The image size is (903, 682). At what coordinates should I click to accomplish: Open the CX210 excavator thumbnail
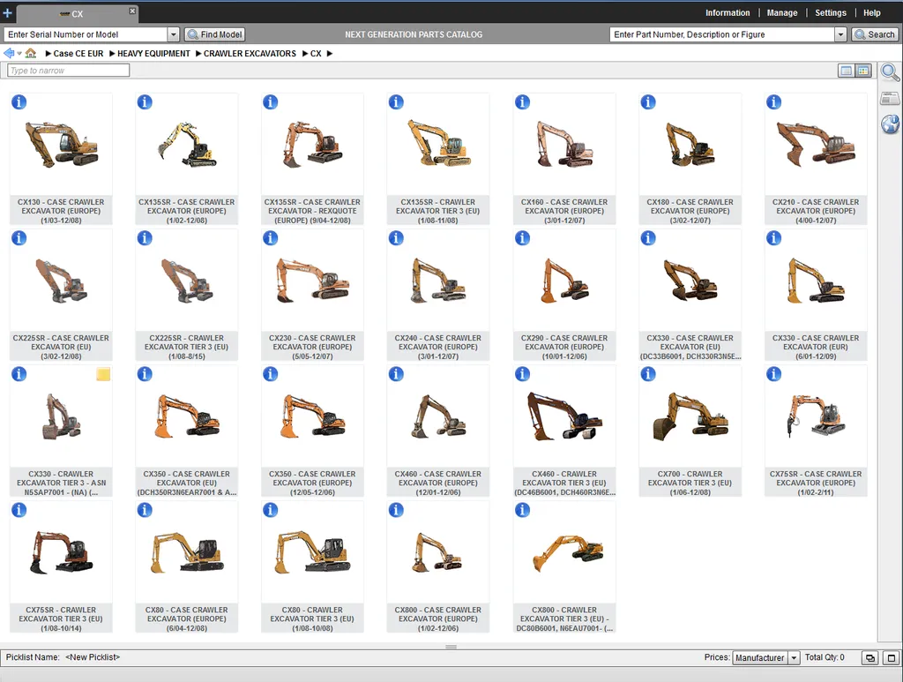(x=816, y=144)
